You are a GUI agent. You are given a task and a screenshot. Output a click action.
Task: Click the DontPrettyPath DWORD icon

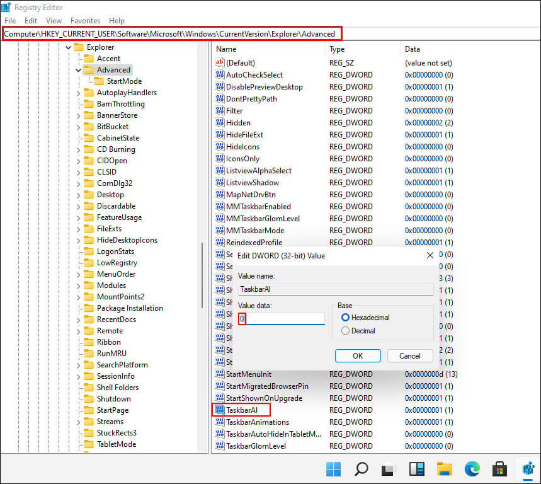click(x=219, y=99)
